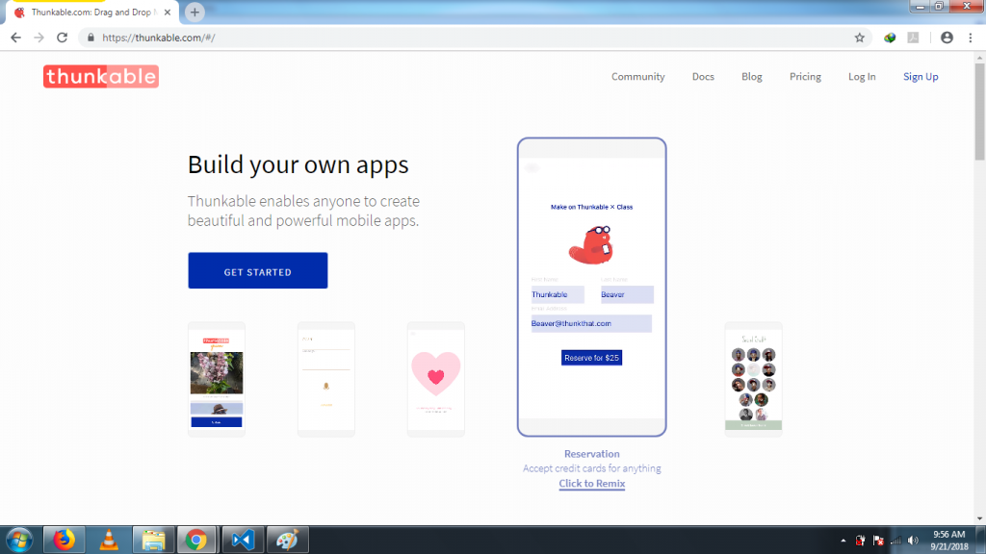Click the taskbar clock showing 9:56 AM

pos(948,541)
